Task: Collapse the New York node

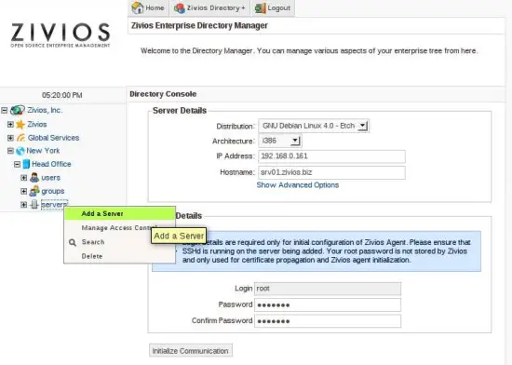Action: click(x=10, y=151)
